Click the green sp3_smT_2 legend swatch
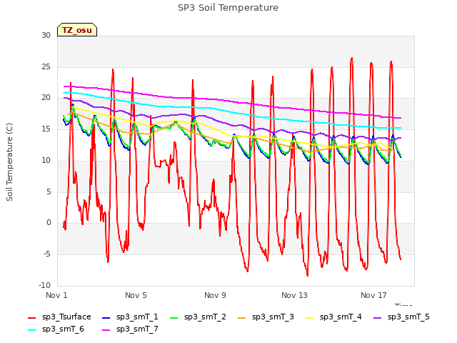 [x=174, y=317]
